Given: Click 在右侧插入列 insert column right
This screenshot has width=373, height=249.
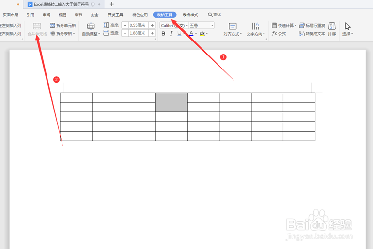Looking at the screenshot, I should (x=11, y=34).
